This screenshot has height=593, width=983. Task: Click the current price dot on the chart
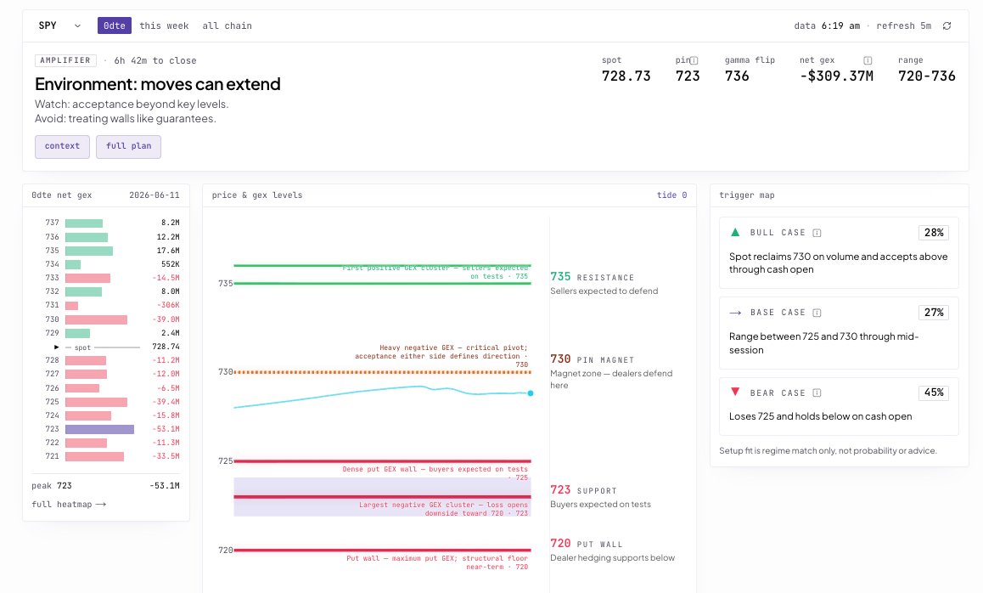[531, 393]
